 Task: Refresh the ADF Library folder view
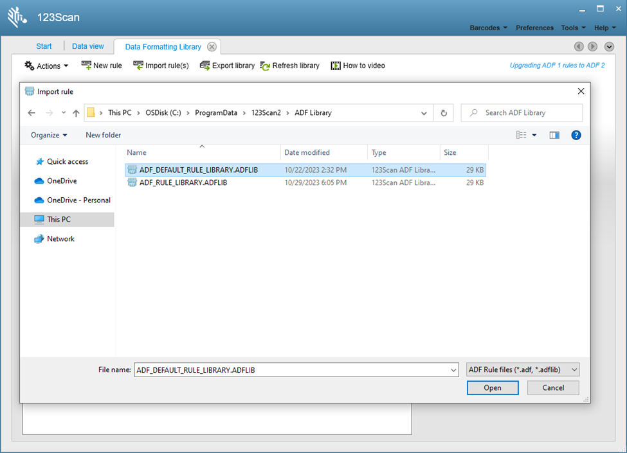443,112
